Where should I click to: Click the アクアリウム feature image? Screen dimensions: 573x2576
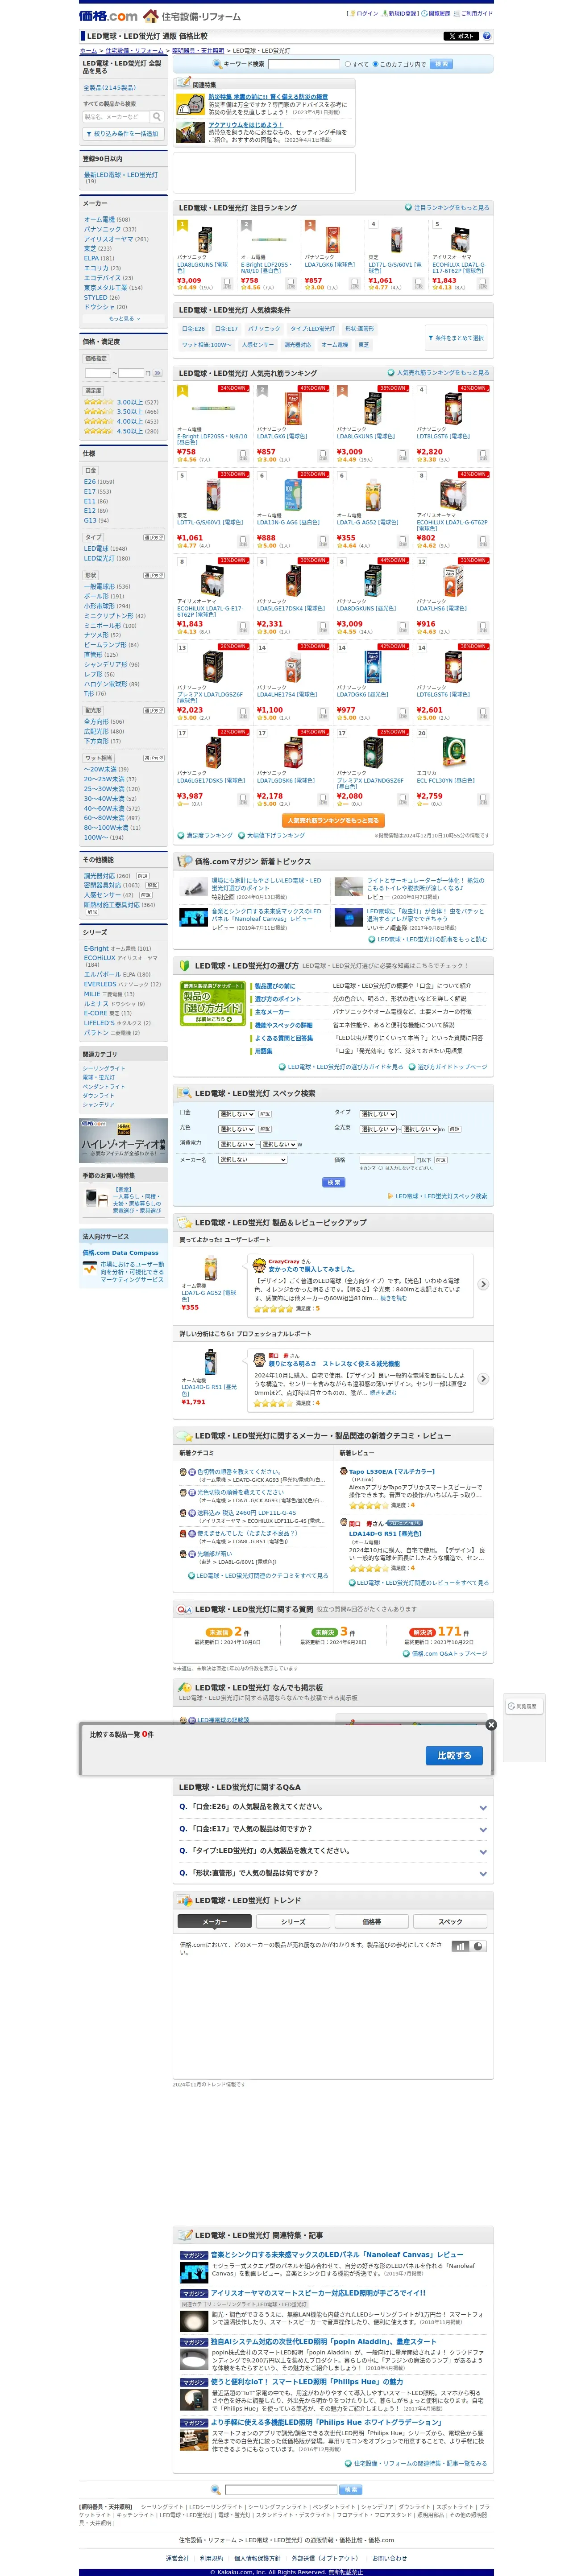point(191,132)
